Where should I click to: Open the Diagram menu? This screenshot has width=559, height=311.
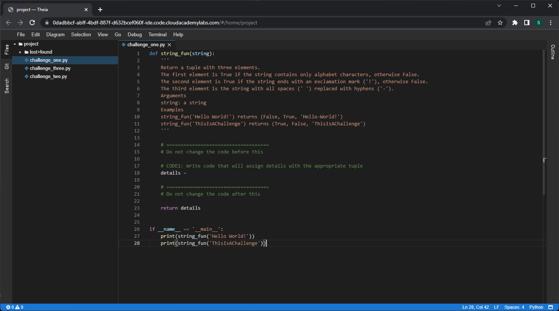click(x=55, y=34)
